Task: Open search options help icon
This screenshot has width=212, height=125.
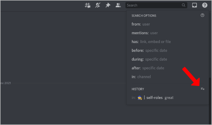Action: (202, 15)
